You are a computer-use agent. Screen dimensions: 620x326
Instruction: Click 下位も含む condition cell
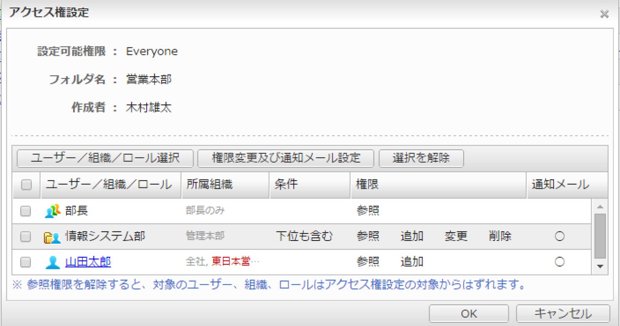click(304, 237)
